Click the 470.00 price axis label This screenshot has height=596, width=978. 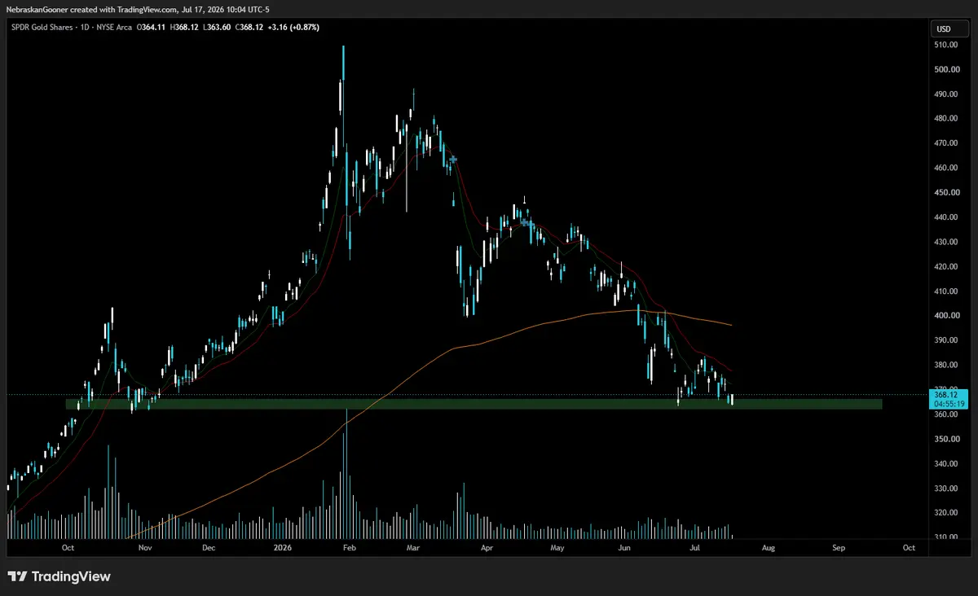pos(945,143)
